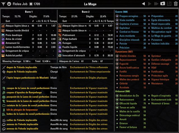
Task: Click the Sort column header in Barre 1
Action: point(8,21)
